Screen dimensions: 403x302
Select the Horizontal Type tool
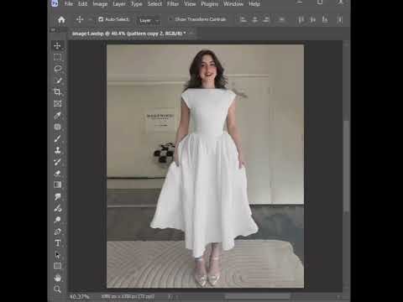[x=57, y=243]
